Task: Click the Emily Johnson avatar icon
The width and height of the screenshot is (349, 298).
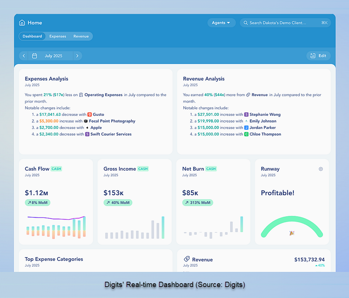Action: 246,121
